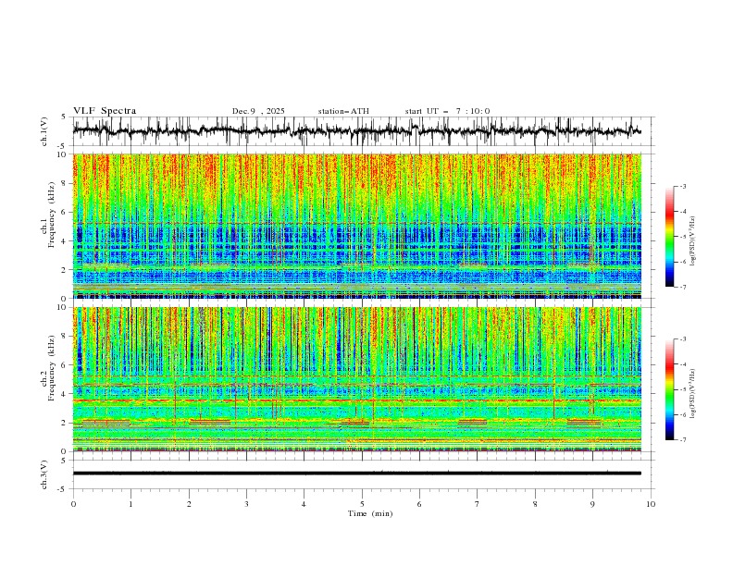Click the "5" tick on ch.1(V) axis
This screenshot has height=566, width=733.
pyautogui.click(x=64, y=117)
